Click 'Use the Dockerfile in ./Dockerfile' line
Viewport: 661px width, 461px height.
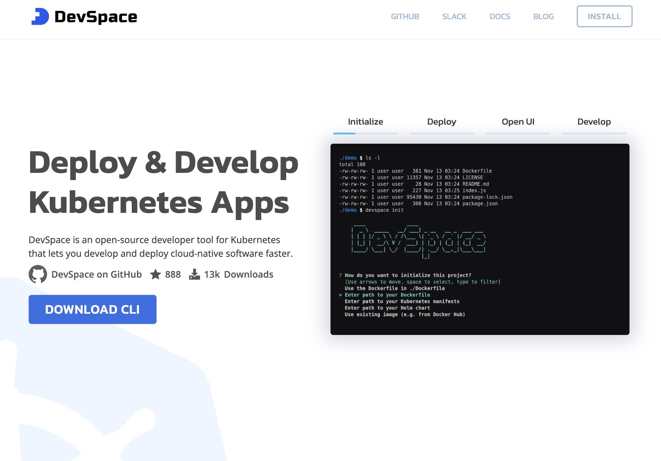click(395, 288)
